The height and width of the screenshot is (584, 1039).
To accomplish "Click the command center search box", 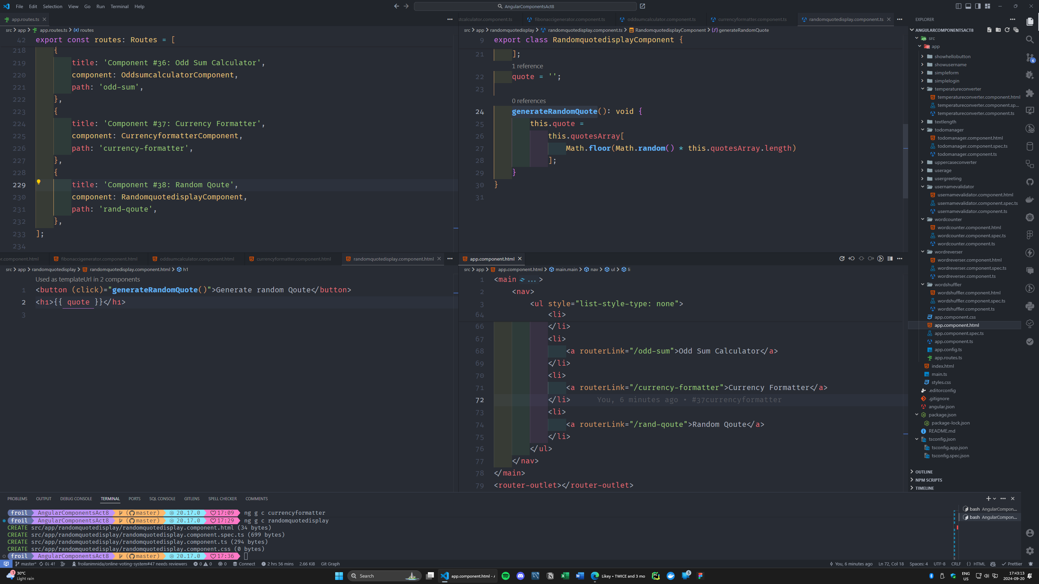I will pos(525,6).
